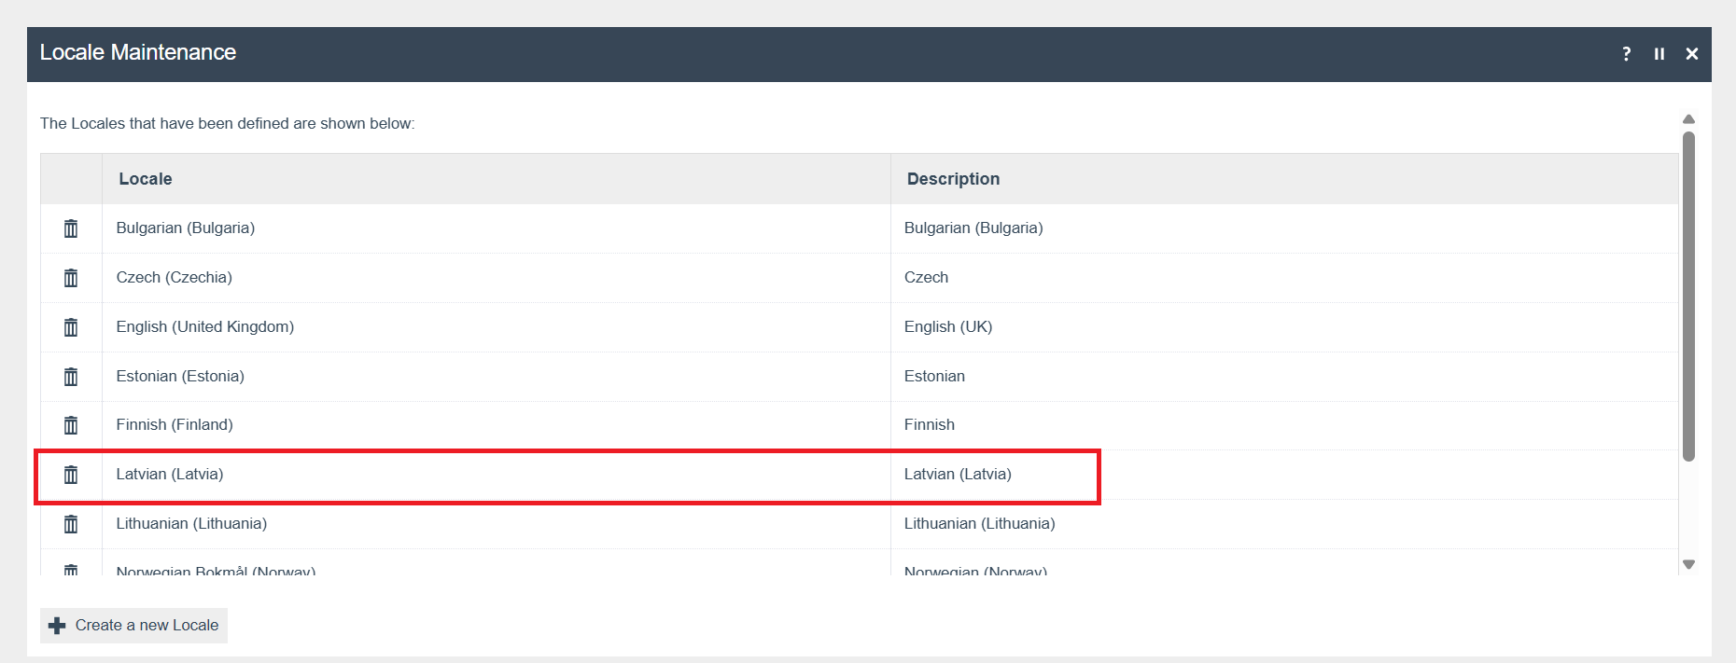Click the Locale column header
This screenshot has width=1736, height=663.
pos(146,179)
